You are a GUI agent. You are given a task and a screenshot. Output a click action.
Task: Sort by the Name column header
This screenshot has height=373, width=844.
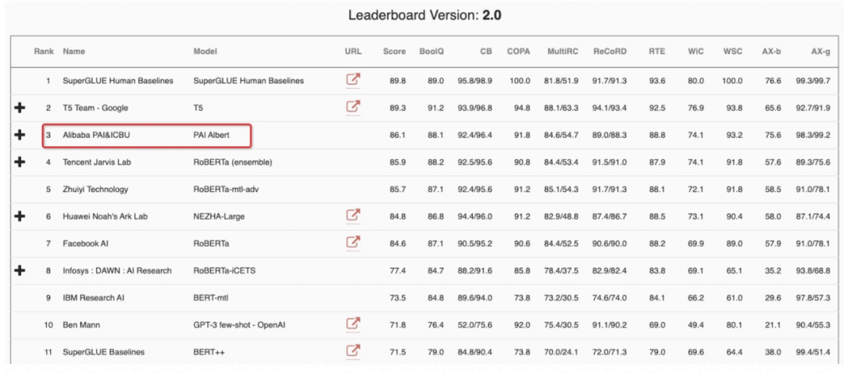[x=73, y=52]
